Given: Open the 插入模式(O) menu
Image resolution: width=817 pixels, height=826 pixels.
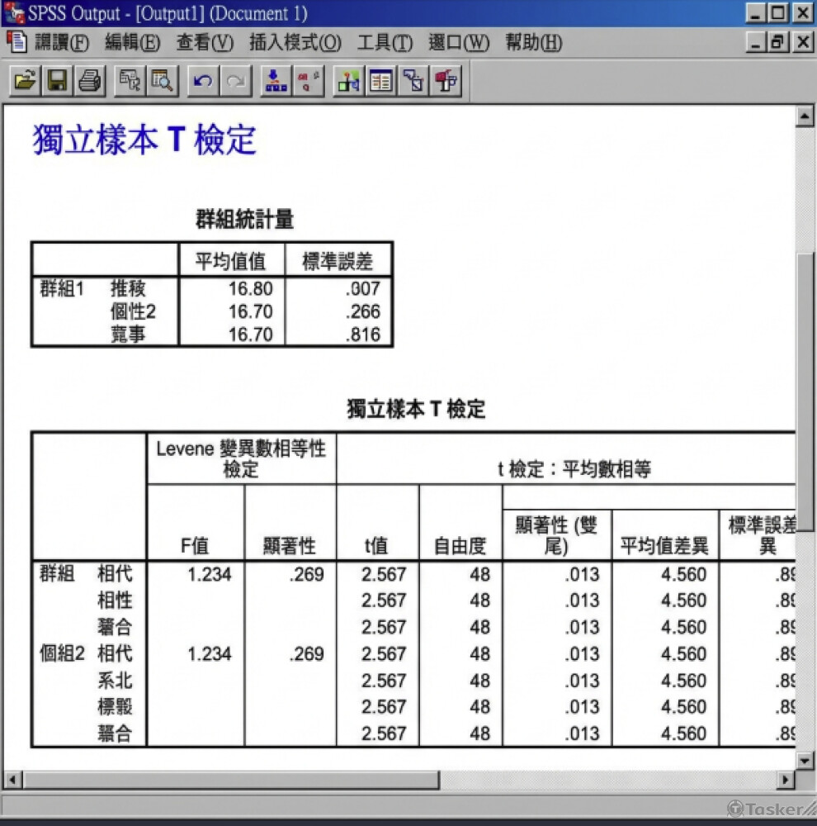Looking at the screenshot, I should (x=295, y=42).
